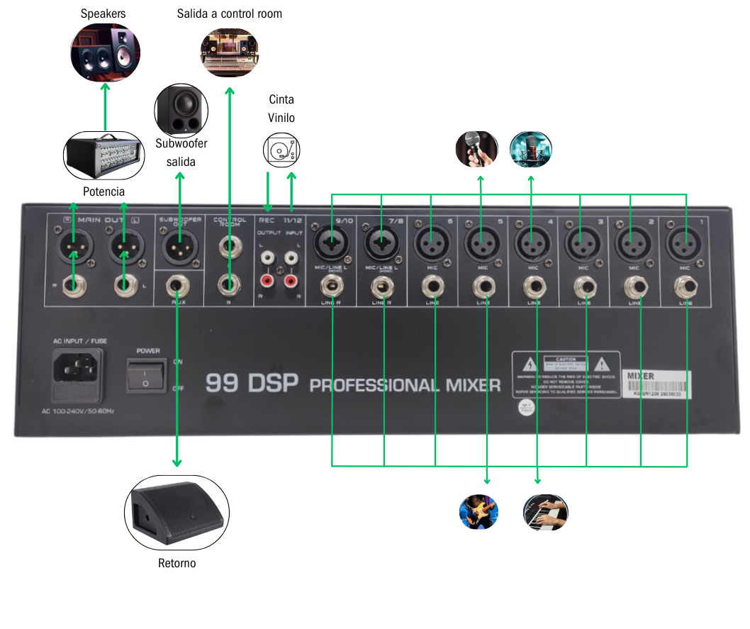Viewport: 750px width, 629px height.
Task: Click the CAUTION warning label
Action: point(566,374)
